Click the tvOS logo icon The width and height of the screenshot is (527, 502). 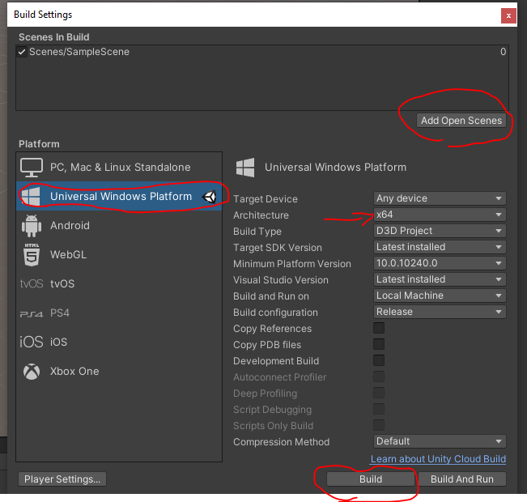click(32, 283)
